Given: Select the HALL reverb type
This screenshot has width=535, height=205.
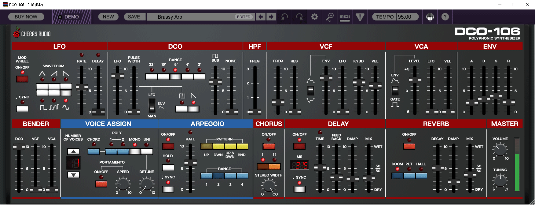Looking at the screenshot, I should [421, 176].
